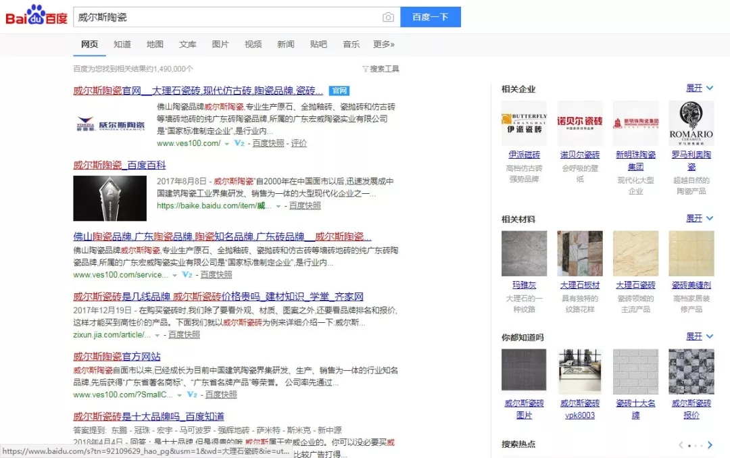The image size is (730, 458).
Task: Open the ROMARIO ceramics logo image
Action: point(691,124)
